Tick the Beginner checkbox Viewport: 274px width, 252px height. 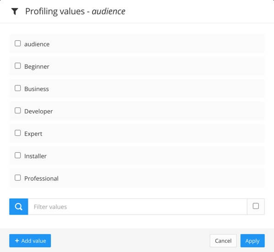[x=18, y=66]
